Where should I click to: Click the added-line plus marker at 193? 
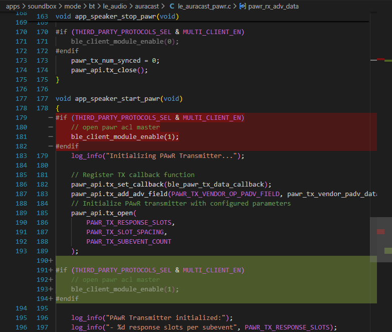pyautogui.click(x=51, y=289)
